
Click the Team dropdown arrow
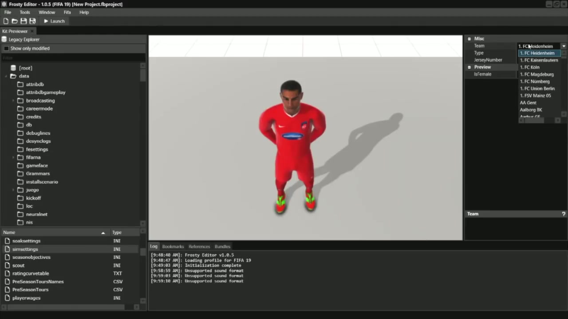click(x=564, y=46)
